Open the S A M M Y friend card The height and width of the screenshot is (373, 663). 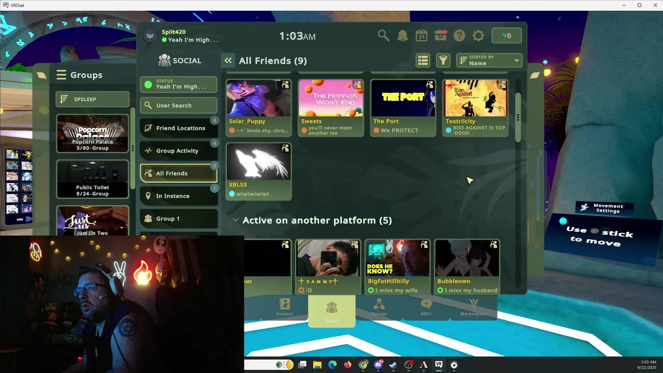[327, 267]
